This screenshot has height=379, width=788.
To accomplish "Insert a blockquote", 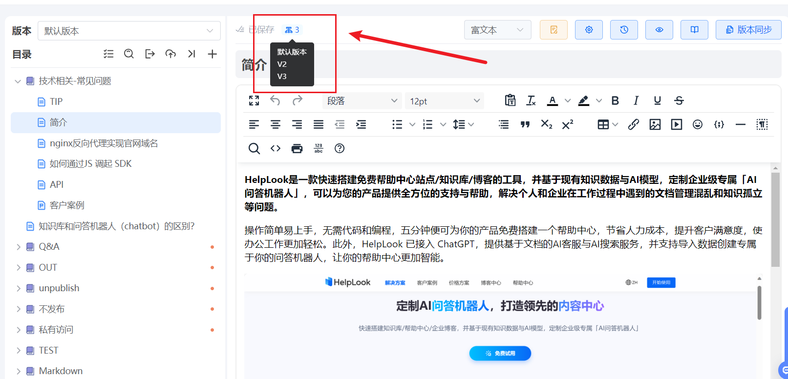I will tap(525, 124).
